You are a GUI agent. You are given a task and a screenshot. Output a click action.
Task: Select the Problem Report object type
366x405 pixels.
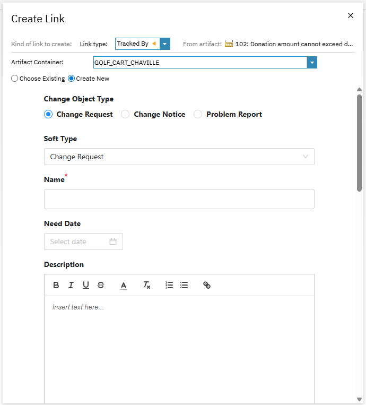(198, 114)
